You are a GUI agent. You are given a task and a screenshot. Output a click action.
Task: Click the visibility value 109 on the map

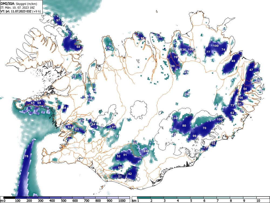[191, 50]
